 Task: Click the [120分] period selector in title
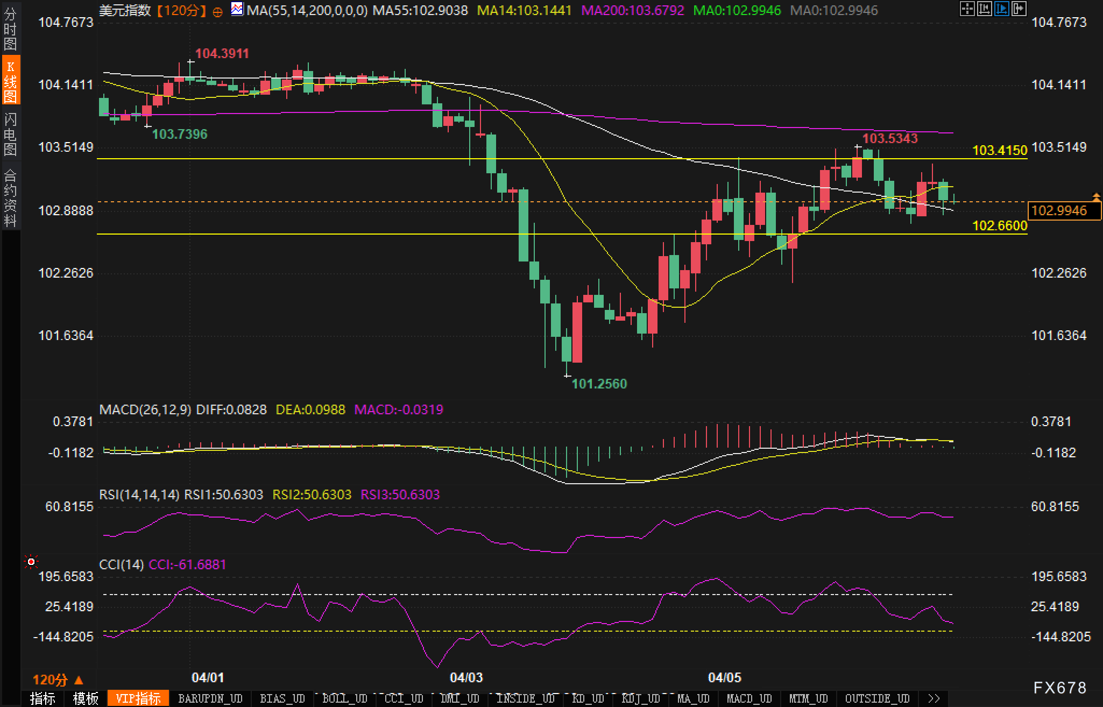[182, 10]
